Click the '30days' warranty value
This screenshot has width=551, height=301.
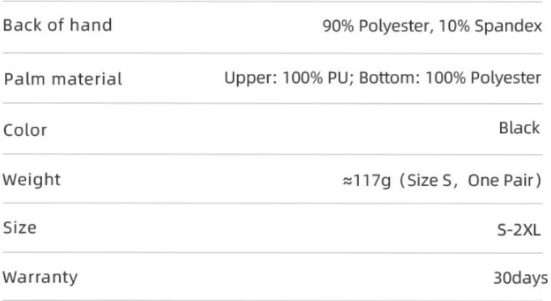(x=521, y=278)
